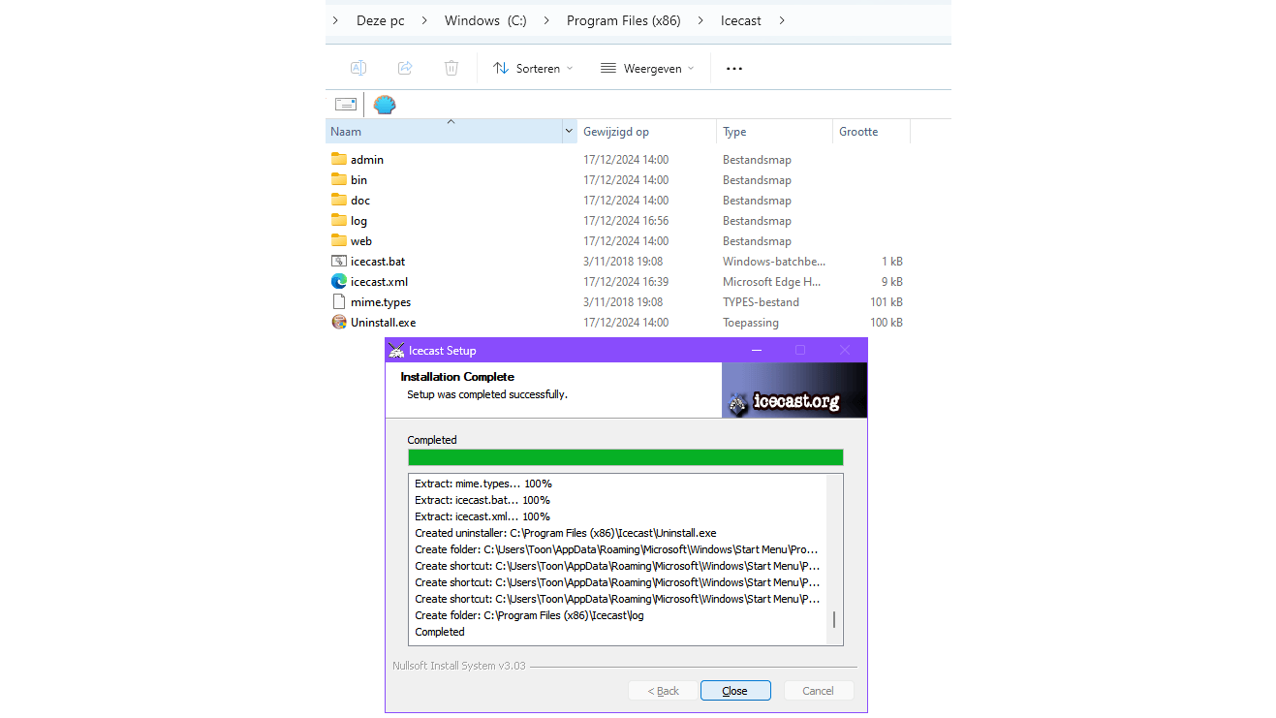Open the Sorteren sort menu
Viewport: 1276px width, 718px height.
click(x=532, y=68)
